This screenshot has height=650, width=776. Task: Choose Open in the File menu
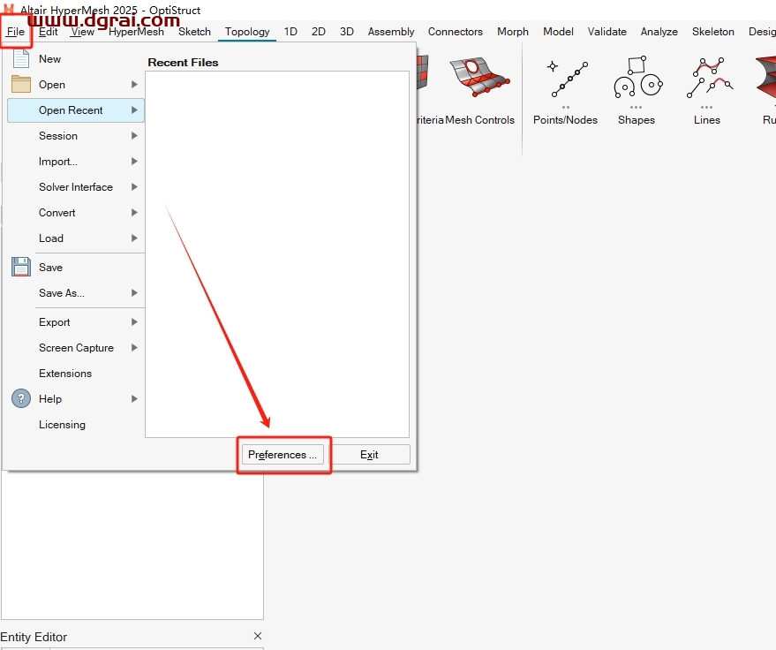click(x=76, y=85)
